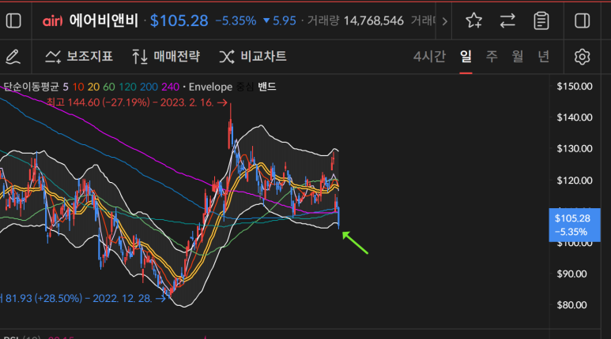Toggle the left sidebar panel icon

(x=13, y=20)
